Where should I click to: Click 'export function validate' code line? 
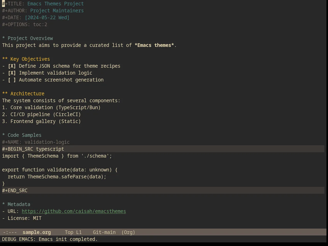pyautogui.click(x=60, y=170)
